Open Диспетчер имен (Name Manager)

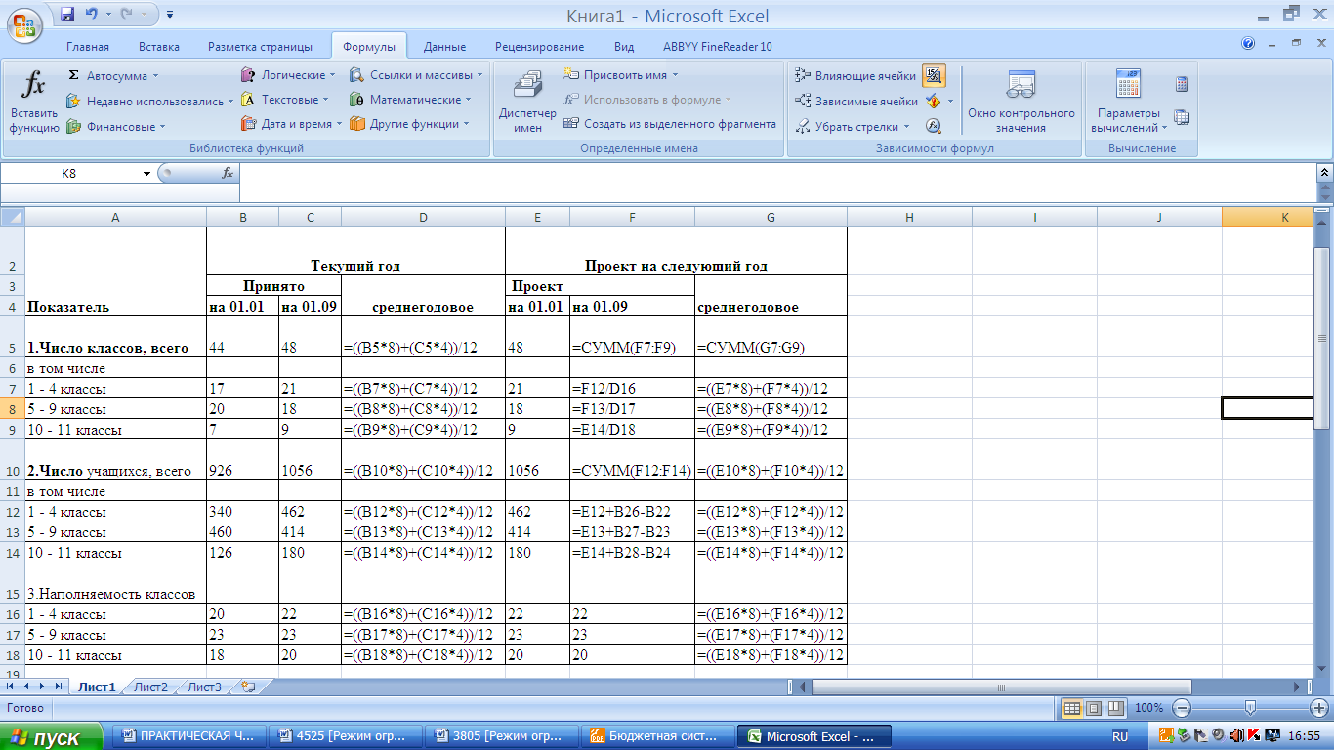(x=527, y=103)
